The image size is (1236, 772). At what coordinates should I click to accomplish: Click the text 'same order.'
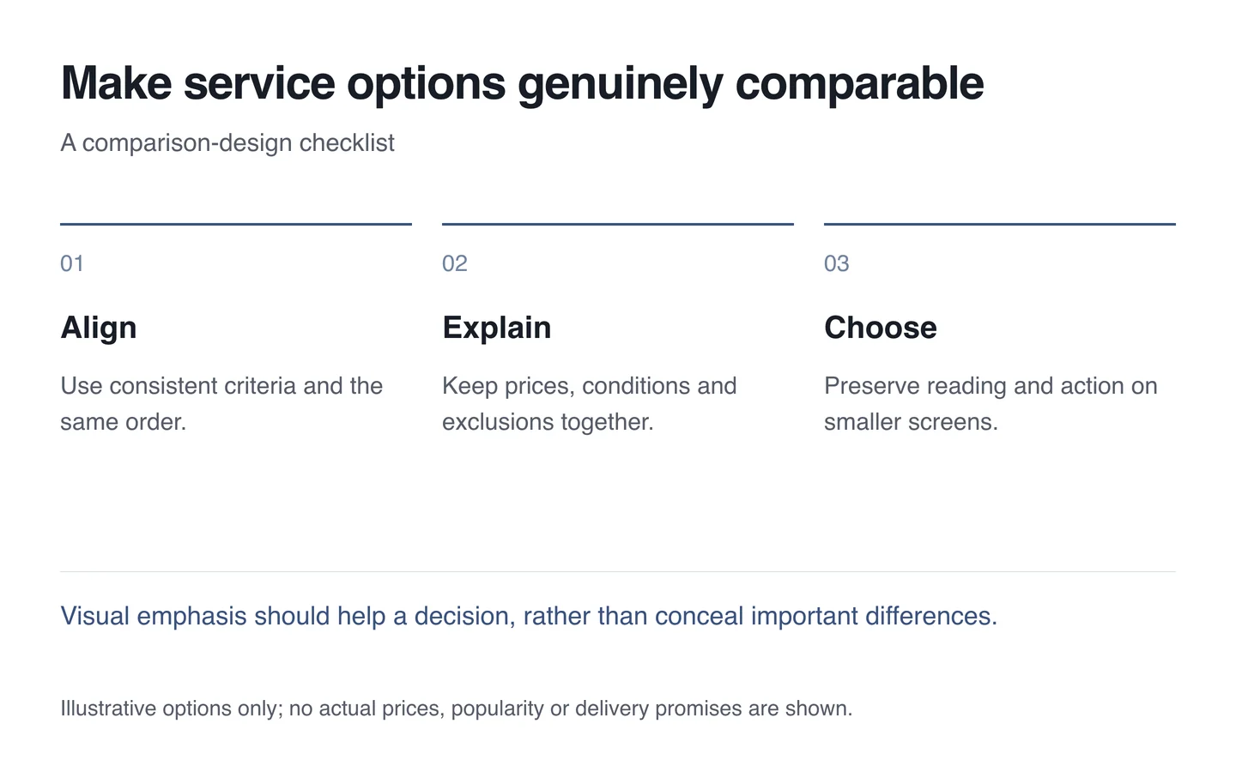pos(123,422)
